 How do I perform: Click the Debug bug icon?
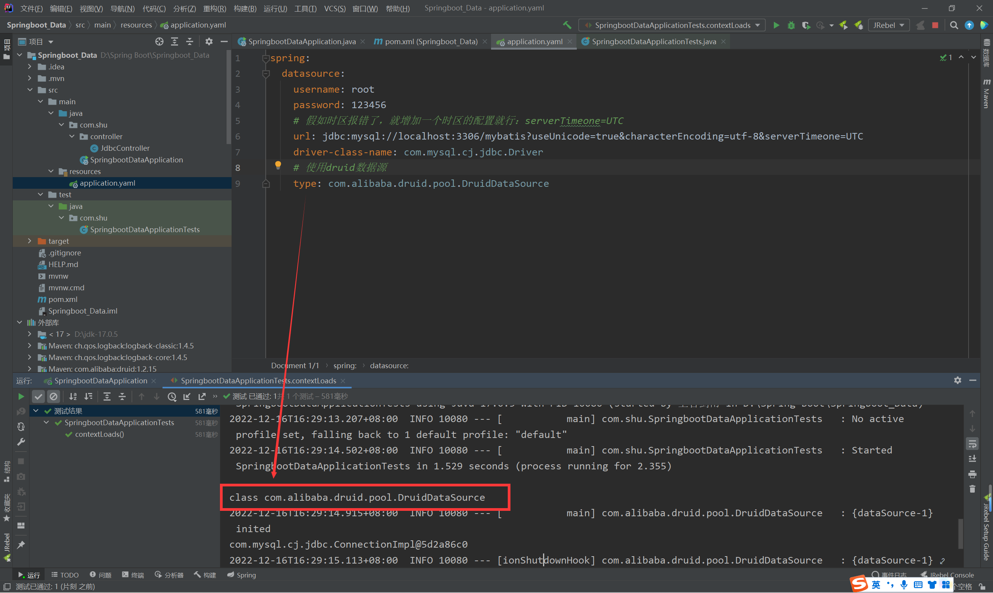pyautogui.click(x=791, y=25)
